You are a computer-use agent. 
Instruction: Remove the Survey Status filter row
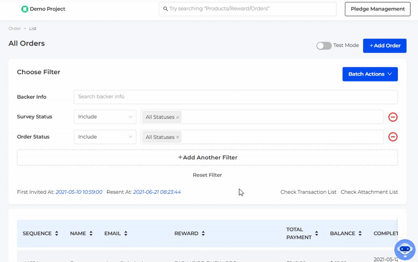pyautogui.click(x=393, y=117)
